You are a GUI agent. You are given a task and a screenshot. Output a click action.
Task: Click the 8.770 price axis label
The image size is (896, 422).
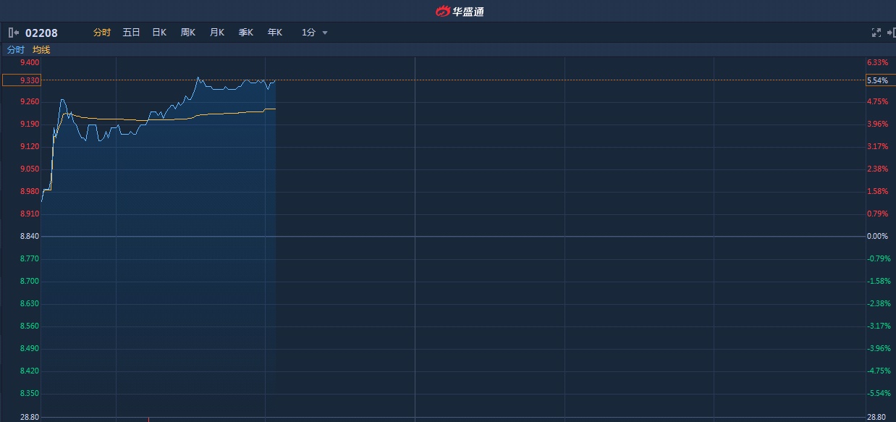(x=30, y=258)
